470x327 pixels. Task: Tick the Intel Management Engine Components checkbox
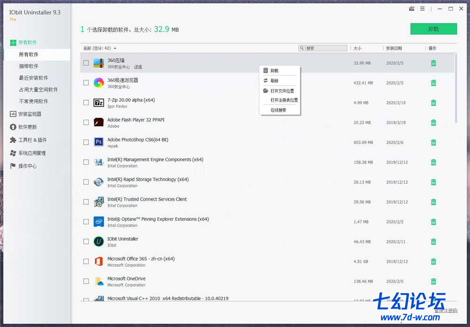coord(86,162)
